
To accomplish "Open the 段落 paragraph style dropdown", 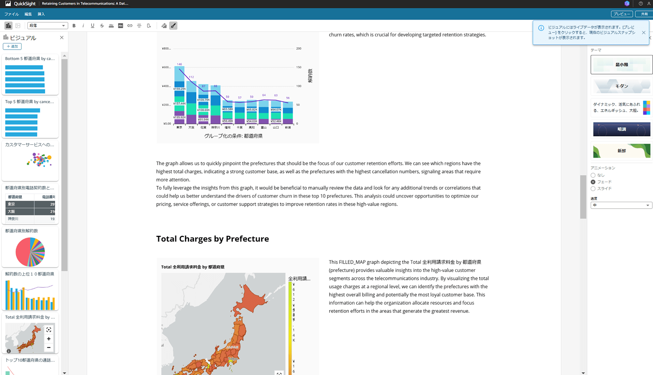I will pos(48,25).
